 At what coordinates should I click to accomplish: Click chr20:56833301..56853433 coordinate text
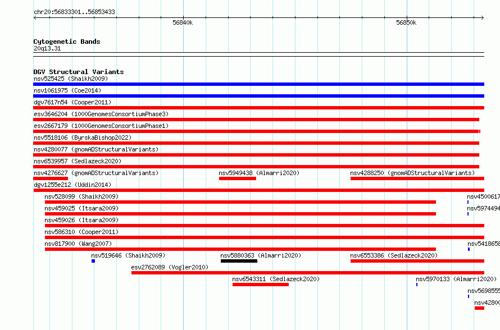pyautogui.click(x=74, y=12)
